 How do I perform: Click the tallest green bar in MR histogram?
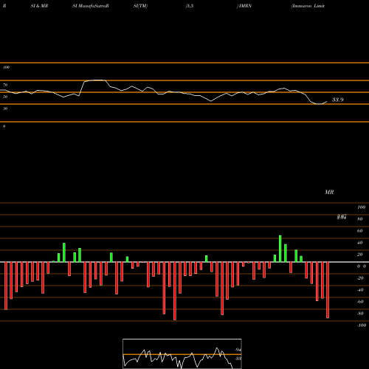coord(280,249)
